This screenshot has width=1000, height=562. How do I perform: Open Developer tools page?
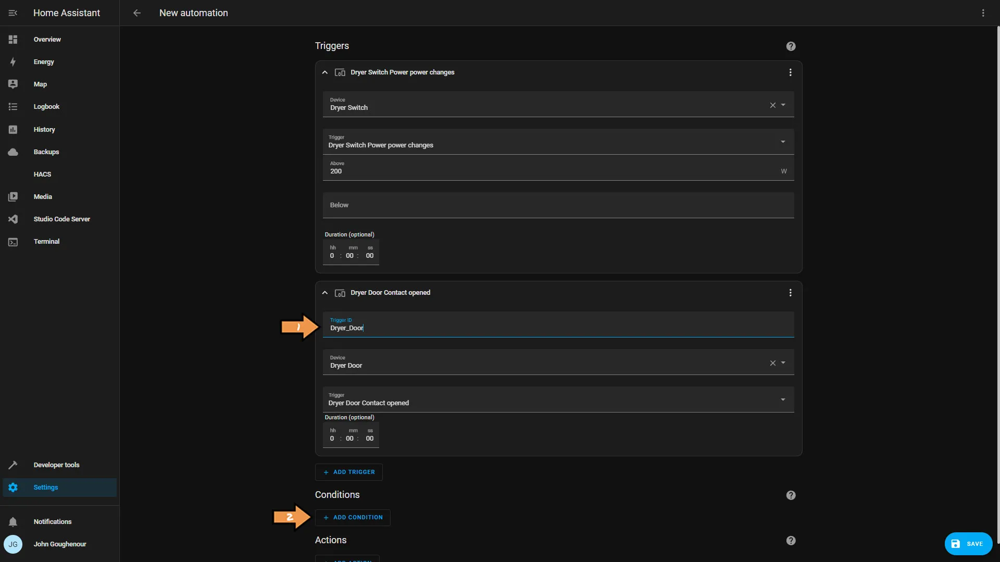coord(59,465)
